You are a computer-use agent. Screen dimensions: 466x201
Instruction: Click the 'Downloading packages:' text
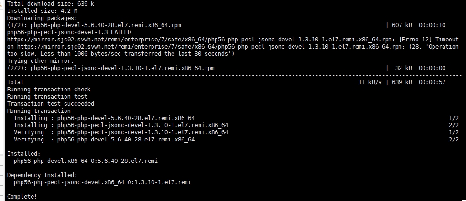[x=42, y=18]
